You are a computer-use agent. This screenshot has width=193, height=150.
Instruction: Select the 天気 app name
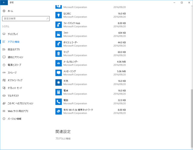click(x=66, y=81)
